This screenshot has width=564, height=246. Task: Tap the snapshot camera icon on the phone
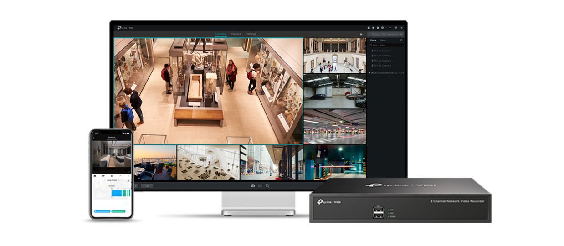coord(95,176)
